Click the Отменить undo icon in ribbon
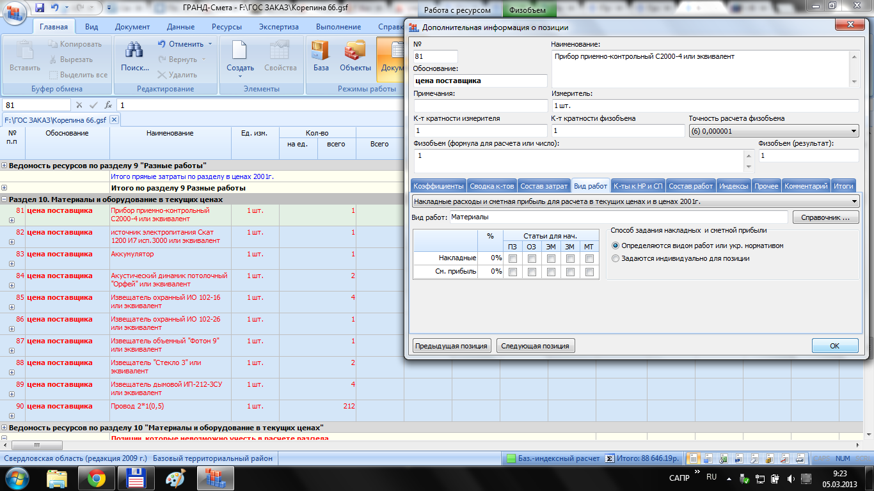The height and width of the screenshot is (491, 874). coord(162,44)
